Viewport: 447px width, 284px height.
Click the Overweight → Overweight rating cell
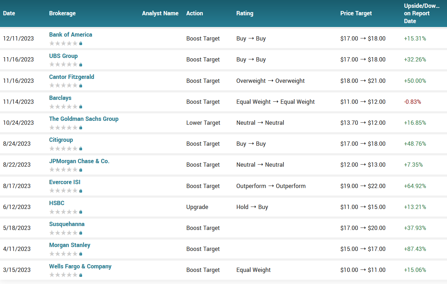[x=271, y=81]
